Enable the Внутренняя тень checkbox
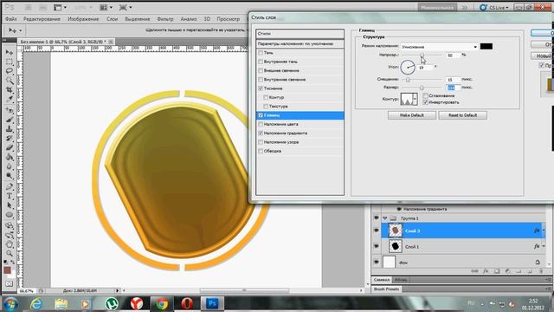 (x=261, y=62)
